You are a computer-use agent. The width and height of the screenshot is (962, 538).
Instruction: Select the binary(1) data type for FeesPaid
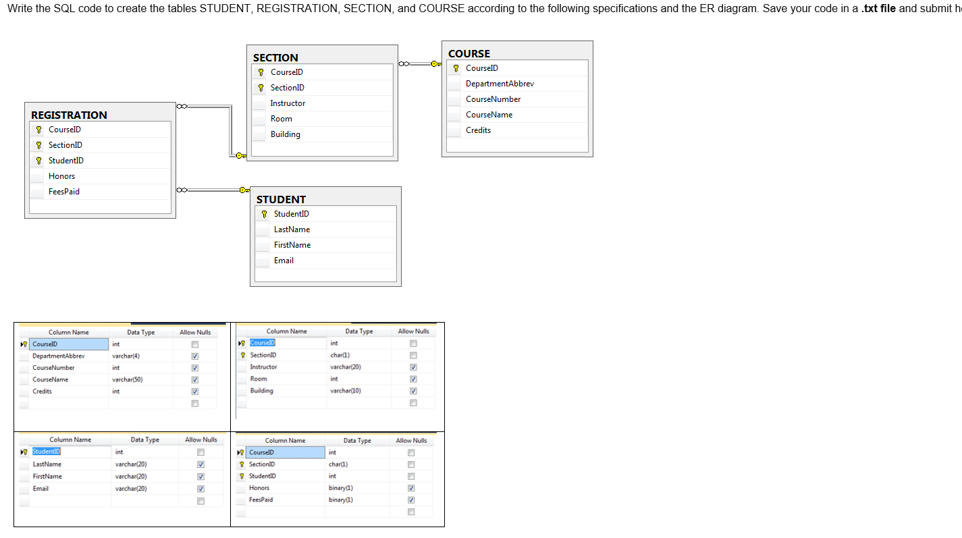(x=358, y=500)
